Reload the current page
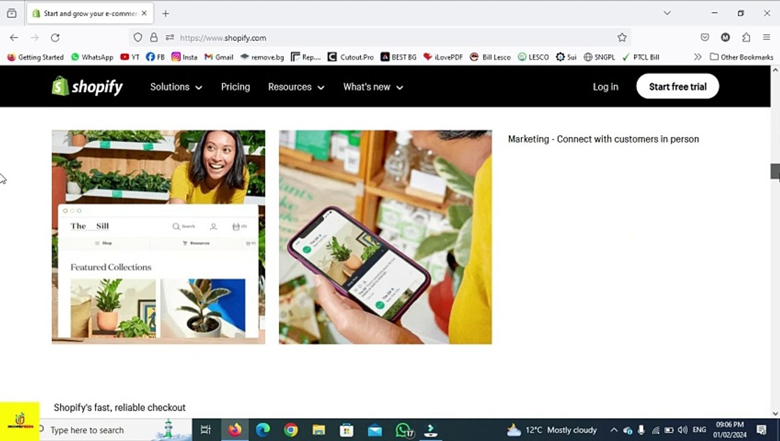The image size is (780, 441). click(55, 37)
